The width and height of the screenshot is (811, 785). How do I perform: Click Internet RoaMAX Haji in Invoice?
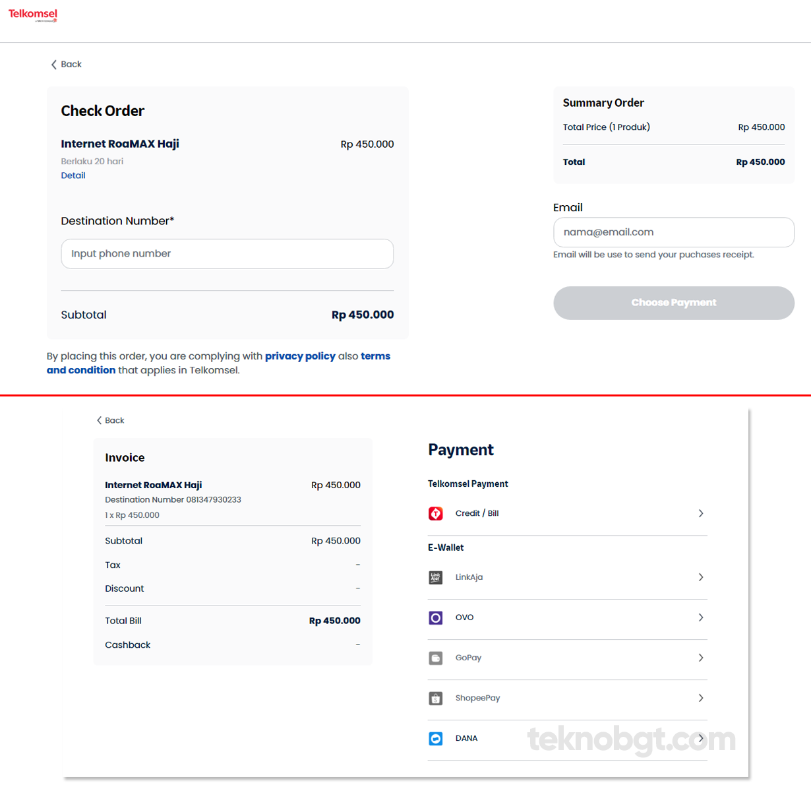point(154,485)
